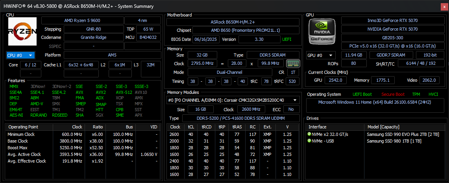
Task: Click the Dual-Channel memory mode field
Action: click(x=230, y=72)
